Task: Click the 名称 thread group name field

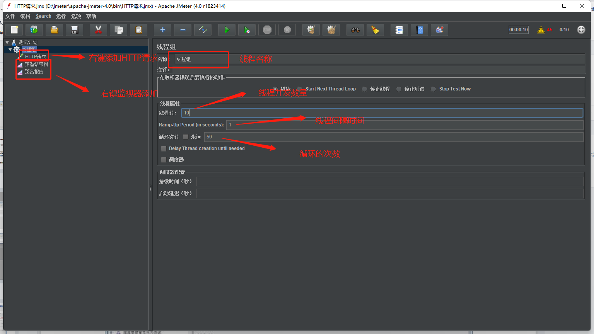Action: click(x=380, y=59)
